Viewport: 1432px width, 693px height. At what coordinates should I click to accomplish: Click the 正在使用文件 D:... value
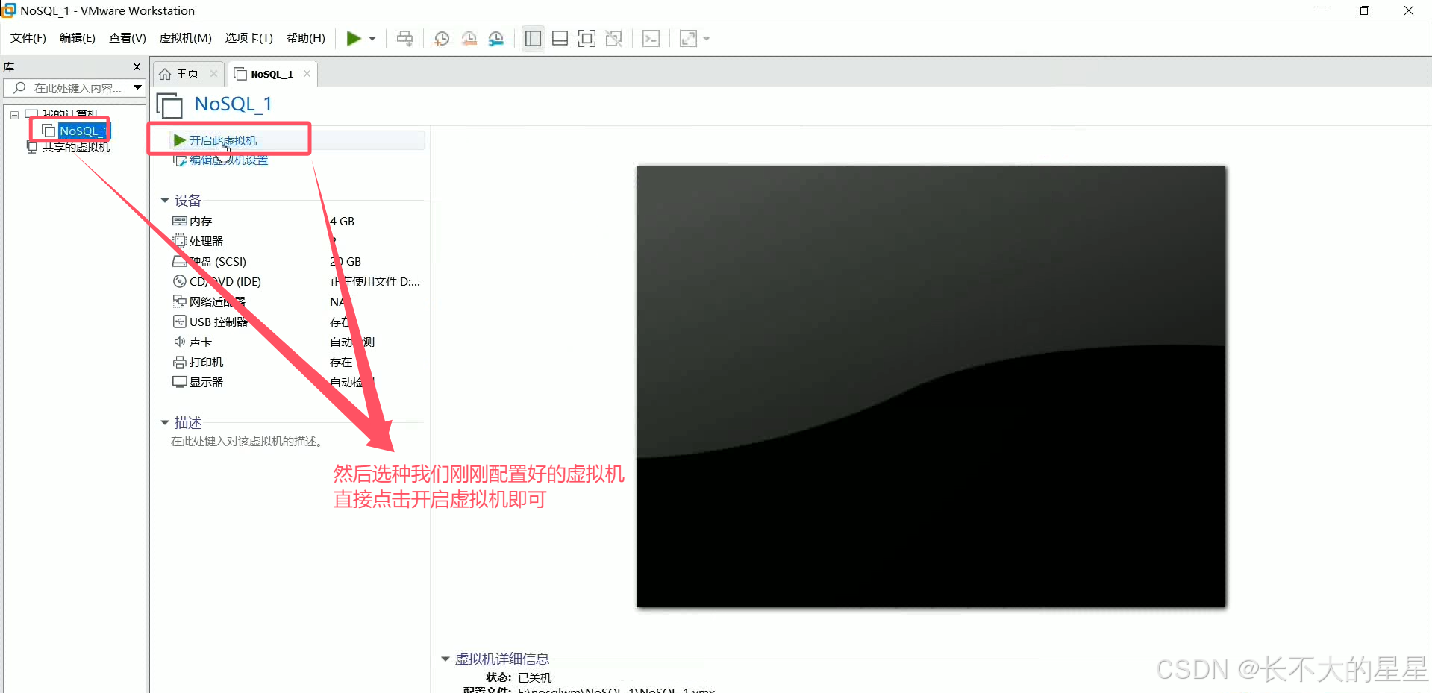coord(375,281)
